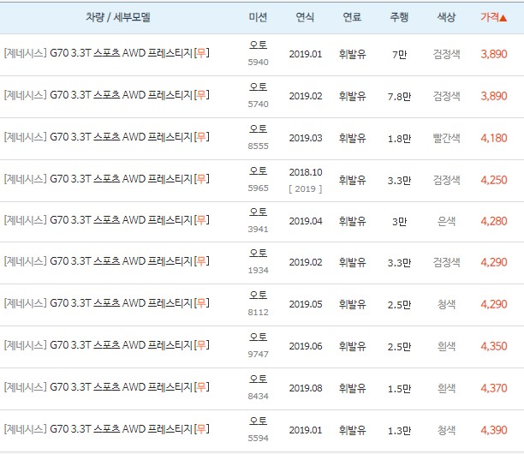This screenshot has width=524, height=454.
Task: Click the 연식 column header
Action: pyautogui.click(x=305, y=17)
